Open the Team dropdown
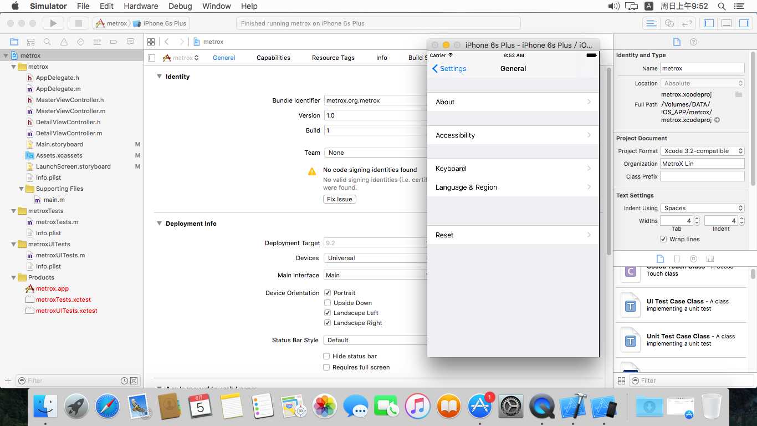Image resolution: width=757 pixels, height=426 pixels. coord(376,153)
